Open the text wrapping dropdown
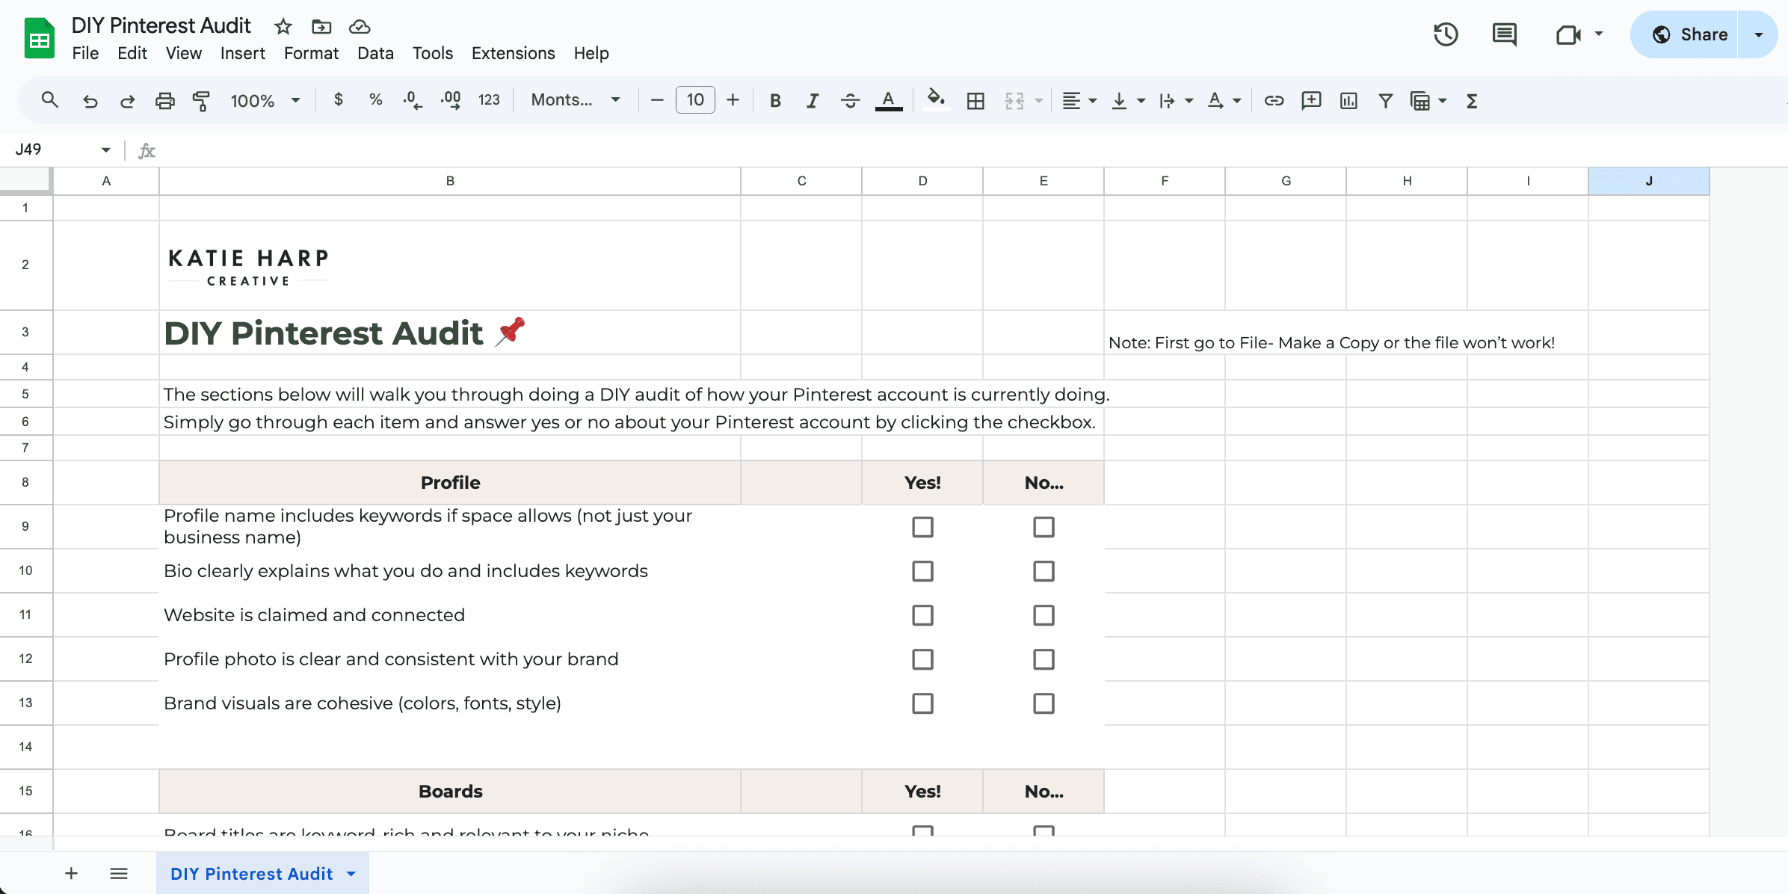Viewport: 1788px width, 894px height. (x=1176, y=100)
